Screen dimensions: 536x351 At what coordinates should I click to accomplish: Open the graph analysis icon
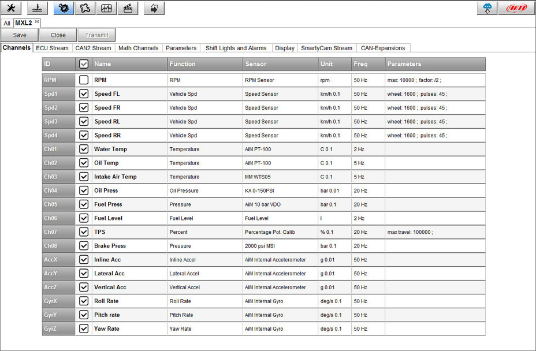coord(106,8)
